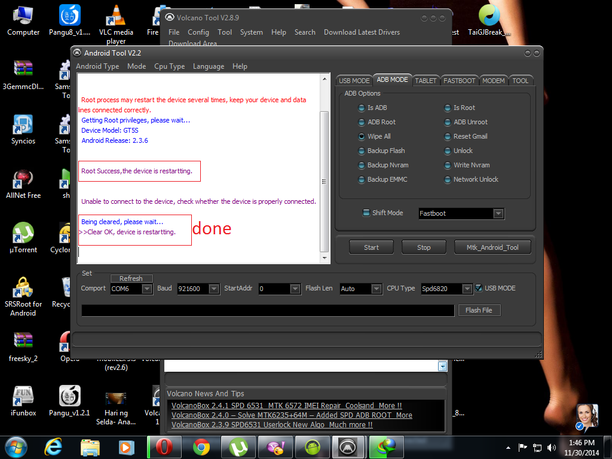The height and width of the screenshot is (459, 612).
Task: Open the Baud 921600 dropdown
Action: coord(213,289)
